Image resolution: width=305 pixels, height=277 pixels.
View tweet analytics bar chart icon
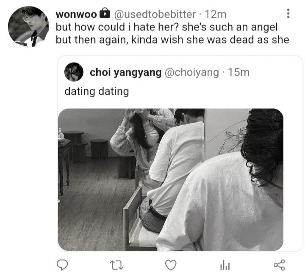click(x=225, y=265)
